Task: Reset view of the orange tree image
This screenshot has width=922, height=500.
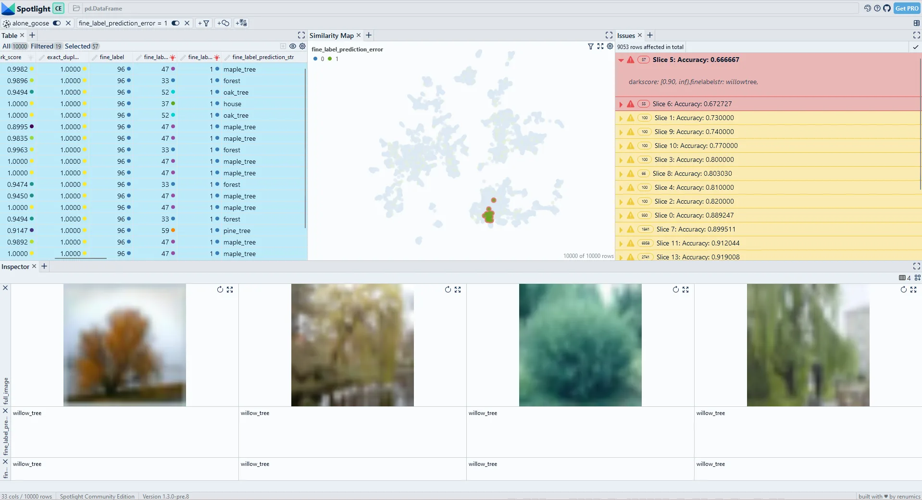Action: pos(220,290)
